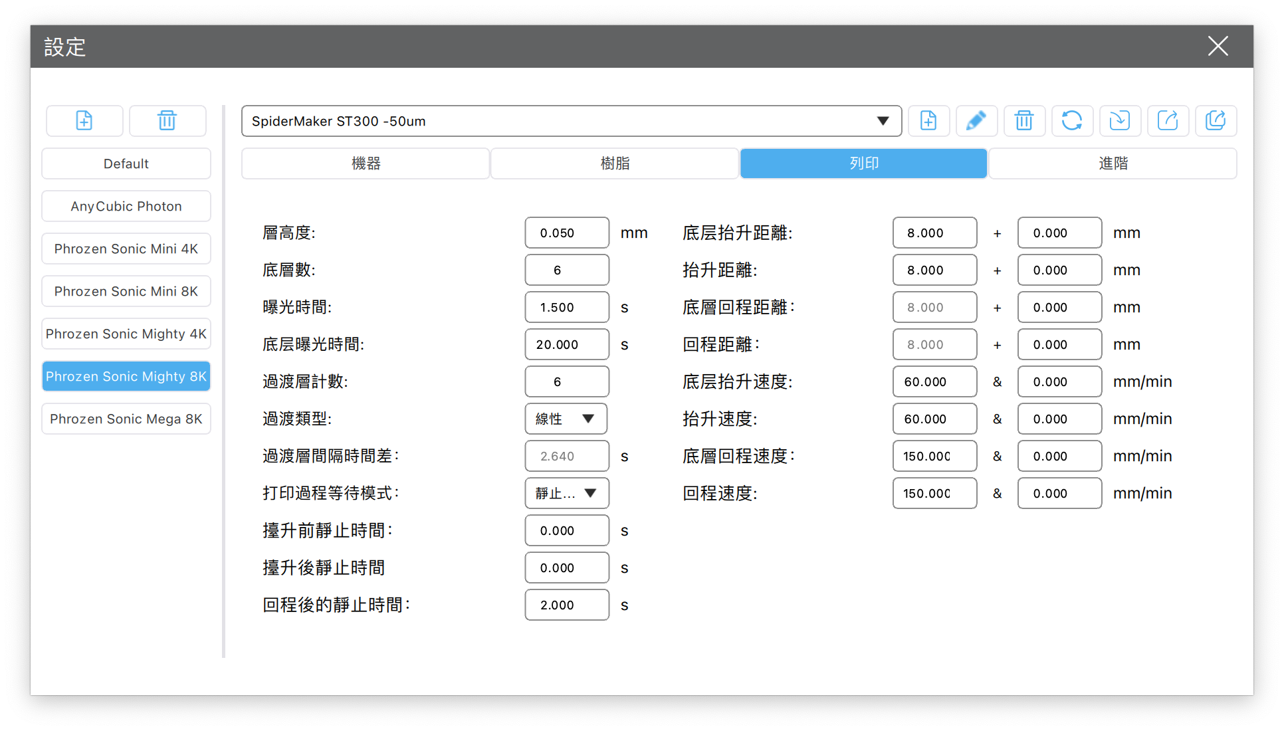The height and width of the screenshot is (731, 1284).
Task: Open the SpiderMaker ST300 profile dropdown
Action: pyautogui.click(x=571, y=121)
